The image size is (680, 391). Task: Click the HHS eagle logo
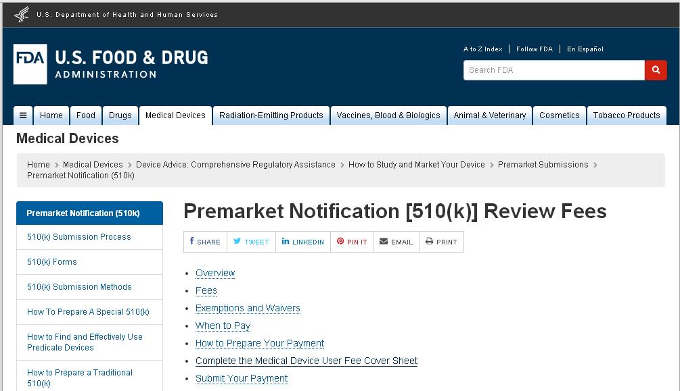pyautogui.click(x=21, y=14)
